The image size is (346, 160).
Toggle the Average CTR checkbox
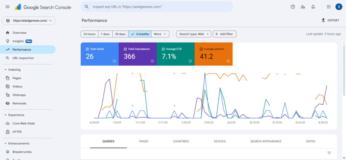163,49
